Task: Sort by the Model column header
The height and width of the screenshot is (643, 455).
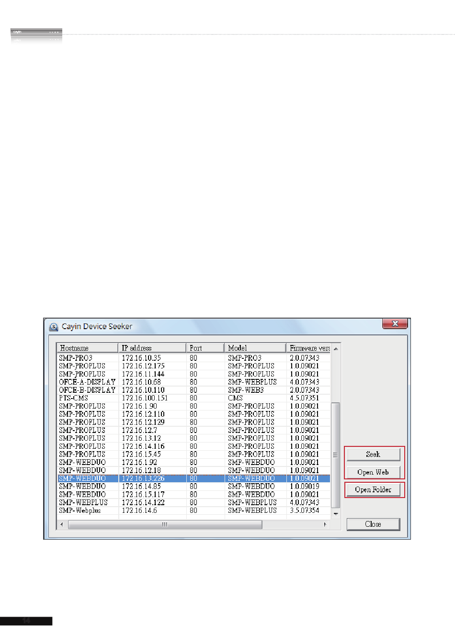Action: pos(255,348)
